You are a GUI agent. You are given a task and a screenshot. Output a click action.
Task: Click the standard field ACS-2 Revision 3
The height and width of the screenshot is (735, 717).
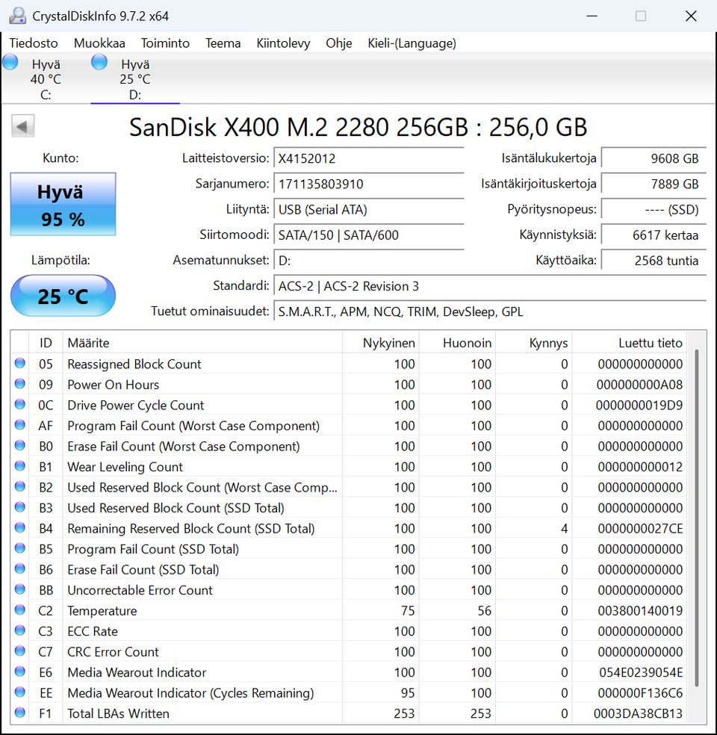(490, 286)
